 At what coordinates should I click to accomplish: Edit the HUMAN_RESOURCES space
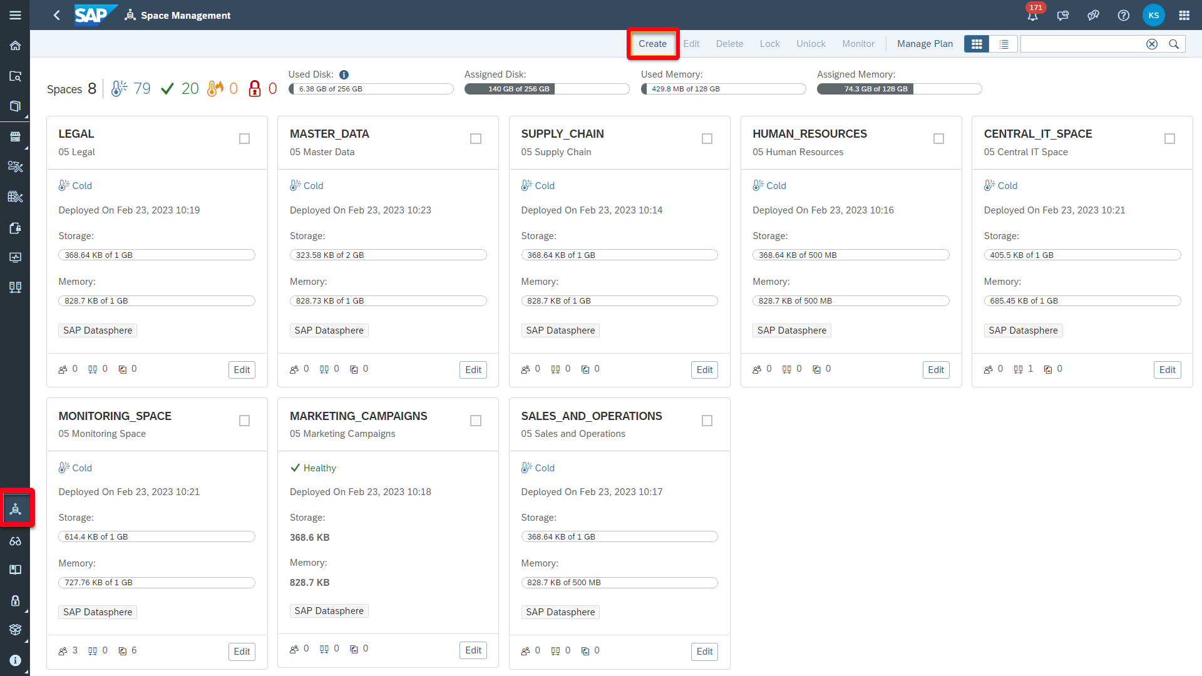936,369
